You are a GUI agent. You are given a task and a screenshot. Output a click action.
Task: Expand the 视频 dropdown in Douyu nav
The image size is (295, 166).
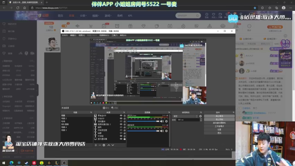[96, 15]
